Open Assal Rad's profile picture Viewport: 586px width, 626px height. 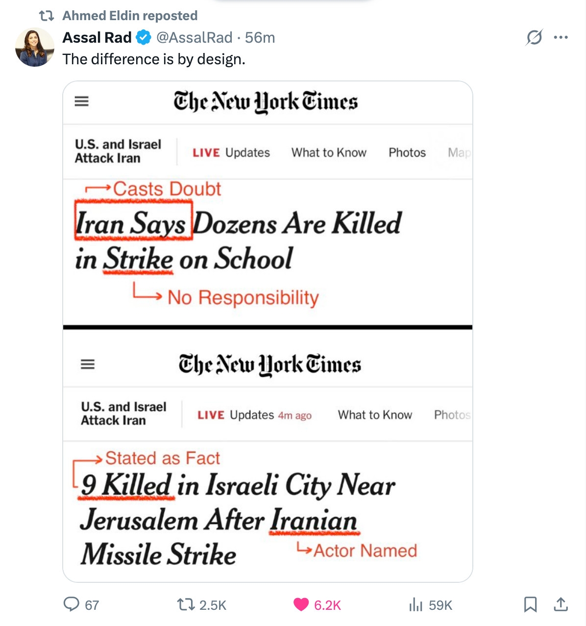(34, 48)
